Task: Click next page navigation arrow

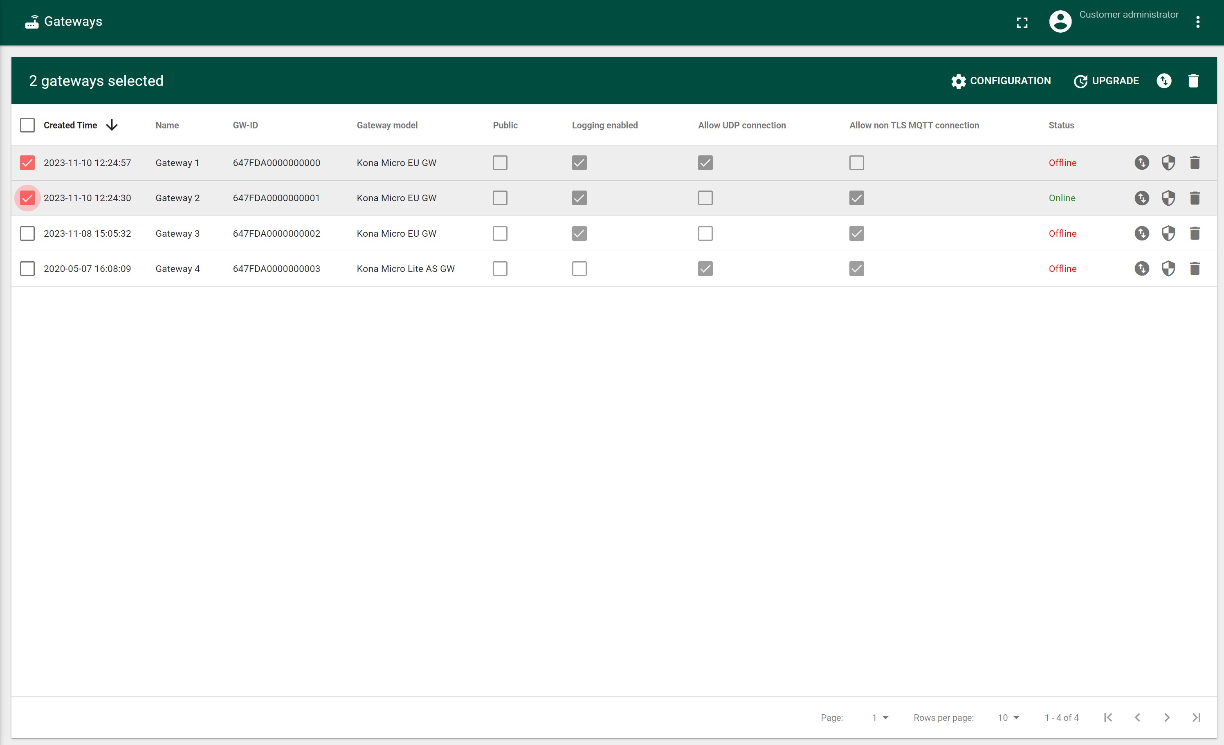Action: tap(1167, 717)
